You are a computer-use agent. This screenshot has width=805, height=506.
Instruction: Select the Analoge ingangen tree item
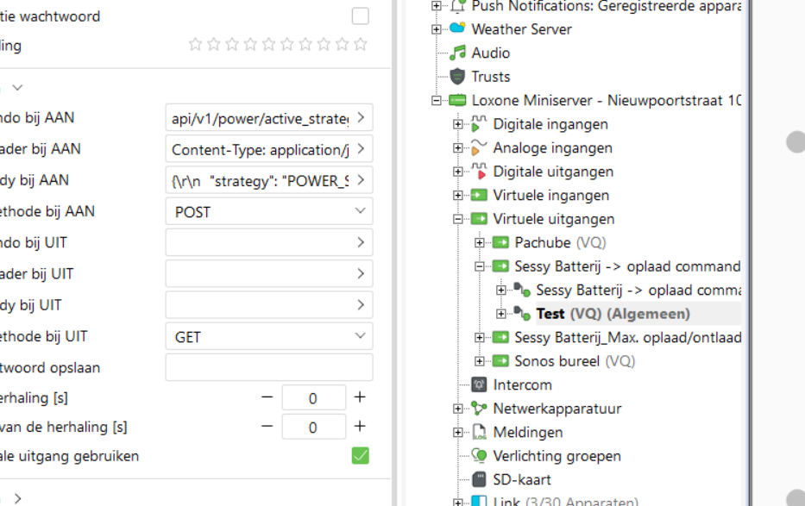coord(552,147)
